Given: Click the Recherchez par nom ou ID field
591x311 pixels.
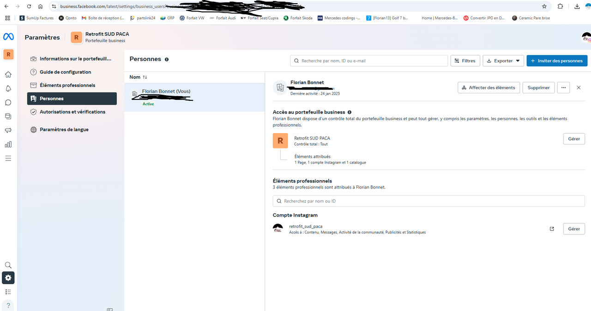Looking at the screenshot, I should pos(429,201).
